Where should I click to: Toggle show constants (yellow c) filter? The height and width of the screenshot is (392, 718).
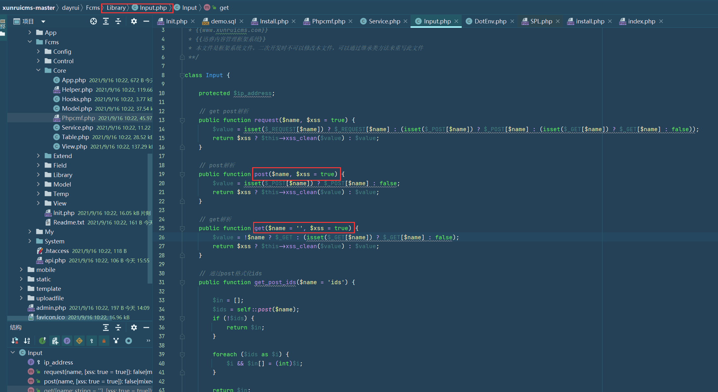tap(79, 340)
